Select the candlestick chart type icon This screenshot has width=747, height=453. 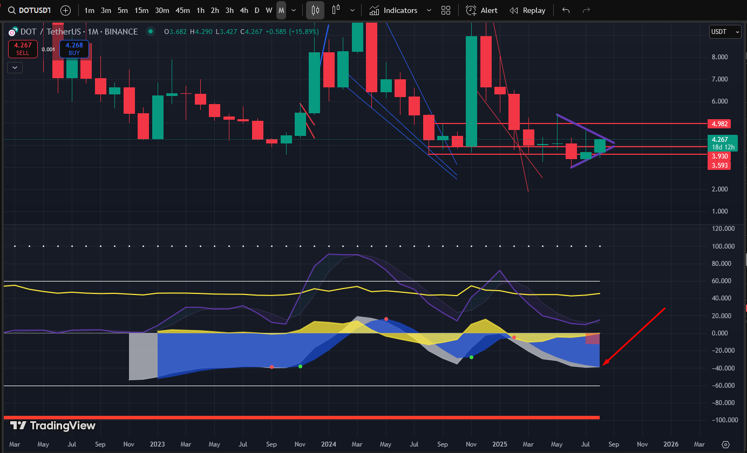pos(315,10)
